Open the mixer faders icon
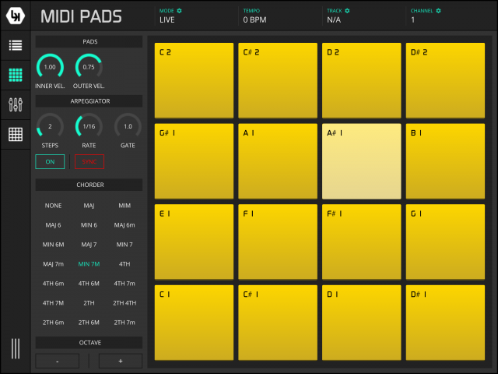498x374 pixels. pyautogui.click(x=16, y=104)
